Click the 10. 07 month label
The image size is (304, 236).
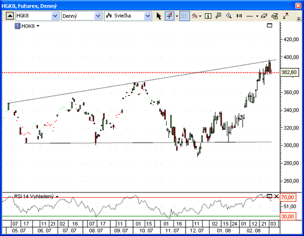146,231
